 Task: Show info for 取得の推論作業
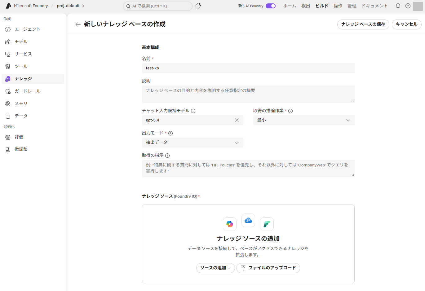pyautogui.click(x=290, y=111)
